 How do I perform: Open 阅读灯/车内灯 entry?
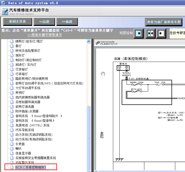[26, 65]
